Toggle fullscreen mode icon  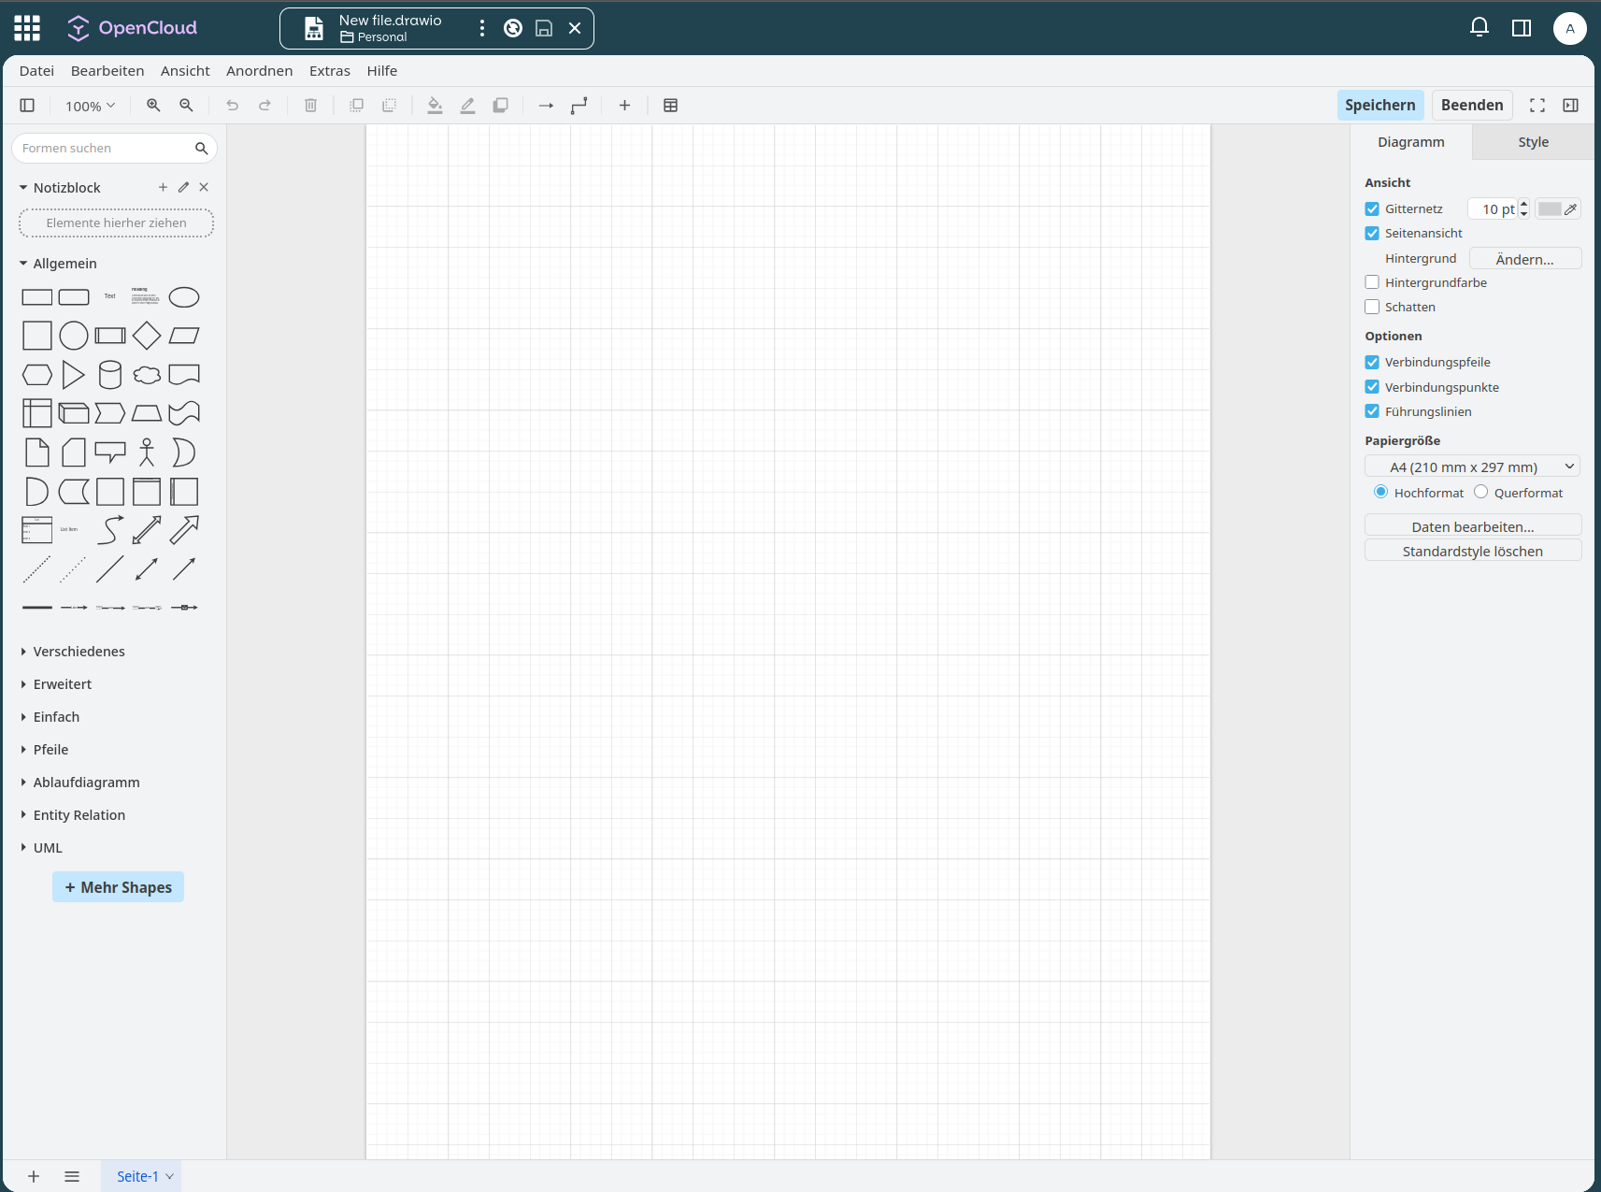[1537, 106]
